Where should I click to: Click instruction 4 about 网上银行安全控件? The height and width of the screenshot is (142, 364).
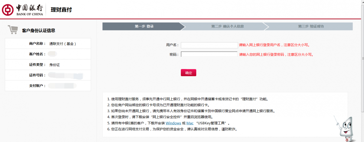[x=160, y=117]
